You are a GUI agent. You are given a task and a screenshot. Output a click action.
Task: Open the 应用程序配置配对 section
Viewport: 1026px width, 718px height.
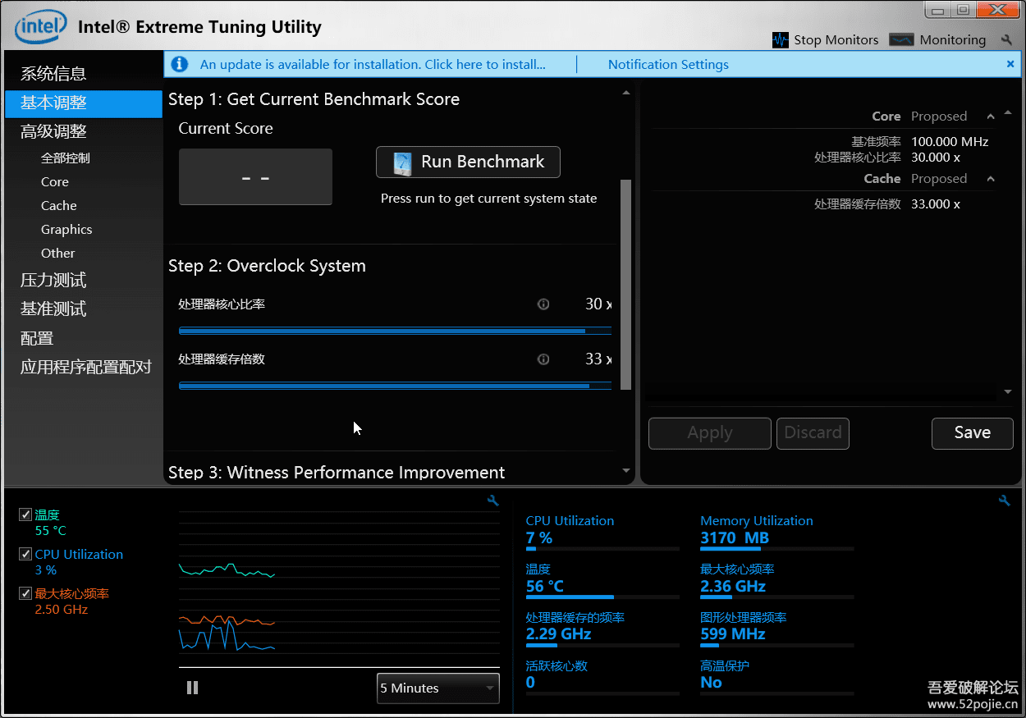click(x=86, y=368)
